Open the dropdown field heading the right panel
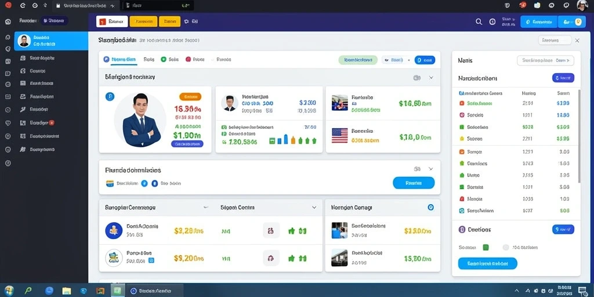 pyautogui.click(x=545, y=60)
